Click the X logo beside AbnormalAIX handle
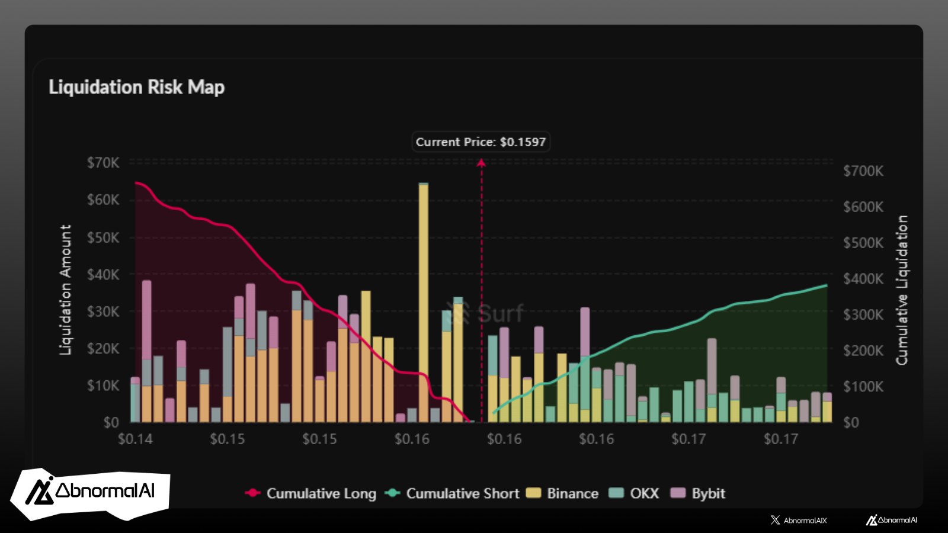The height and width of the screenshot is (533, 948). 775,520
